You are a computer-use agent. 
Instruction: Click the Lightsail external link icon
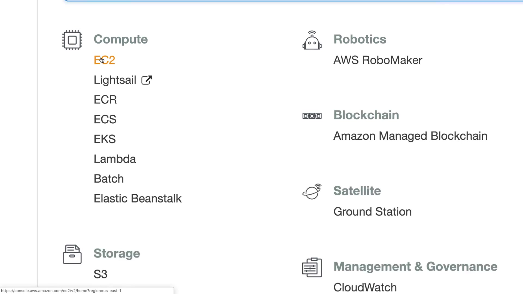[147, 80]
